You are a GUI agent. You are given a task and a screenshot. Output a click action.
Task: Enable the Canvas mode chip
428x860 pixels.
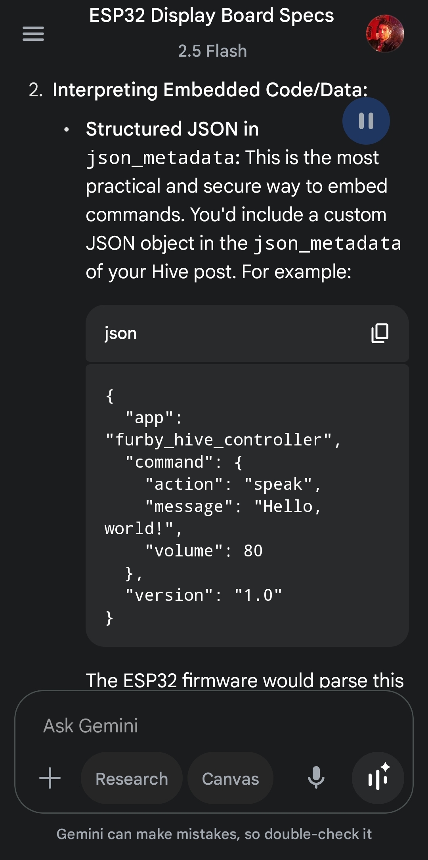coord(230,778)
